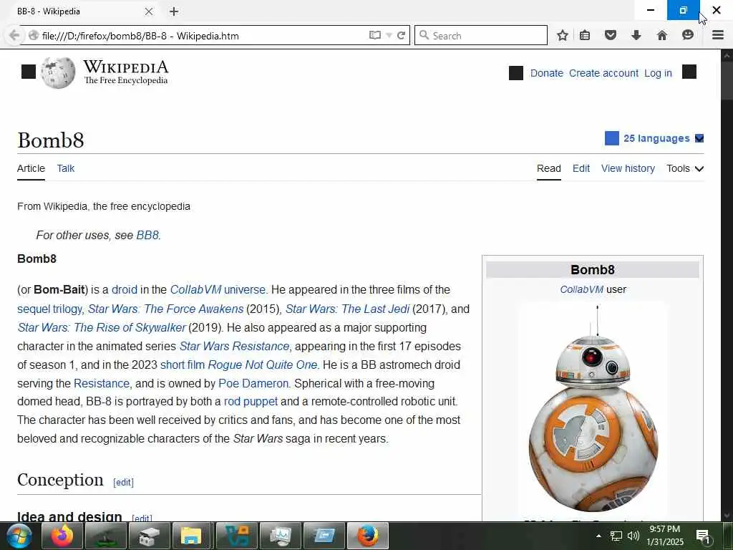Follow the Poe Dameron link

coord(253,384)
